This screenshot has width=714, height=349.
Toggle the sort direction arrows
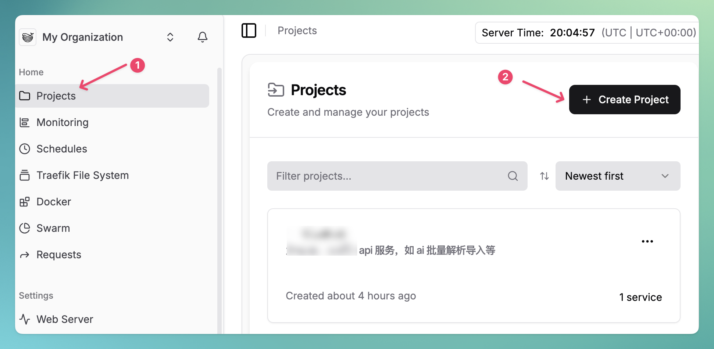544,176
